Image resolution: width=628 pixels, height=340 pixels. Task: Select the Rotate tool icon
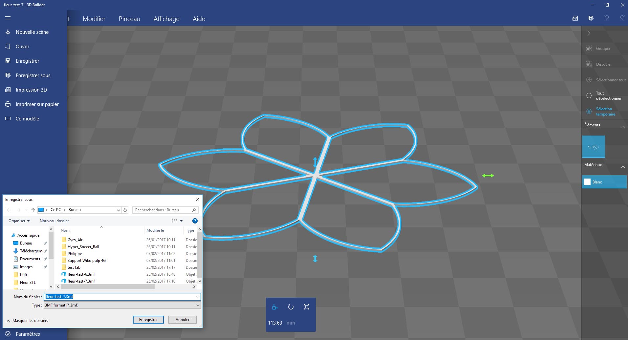point(291,307)
